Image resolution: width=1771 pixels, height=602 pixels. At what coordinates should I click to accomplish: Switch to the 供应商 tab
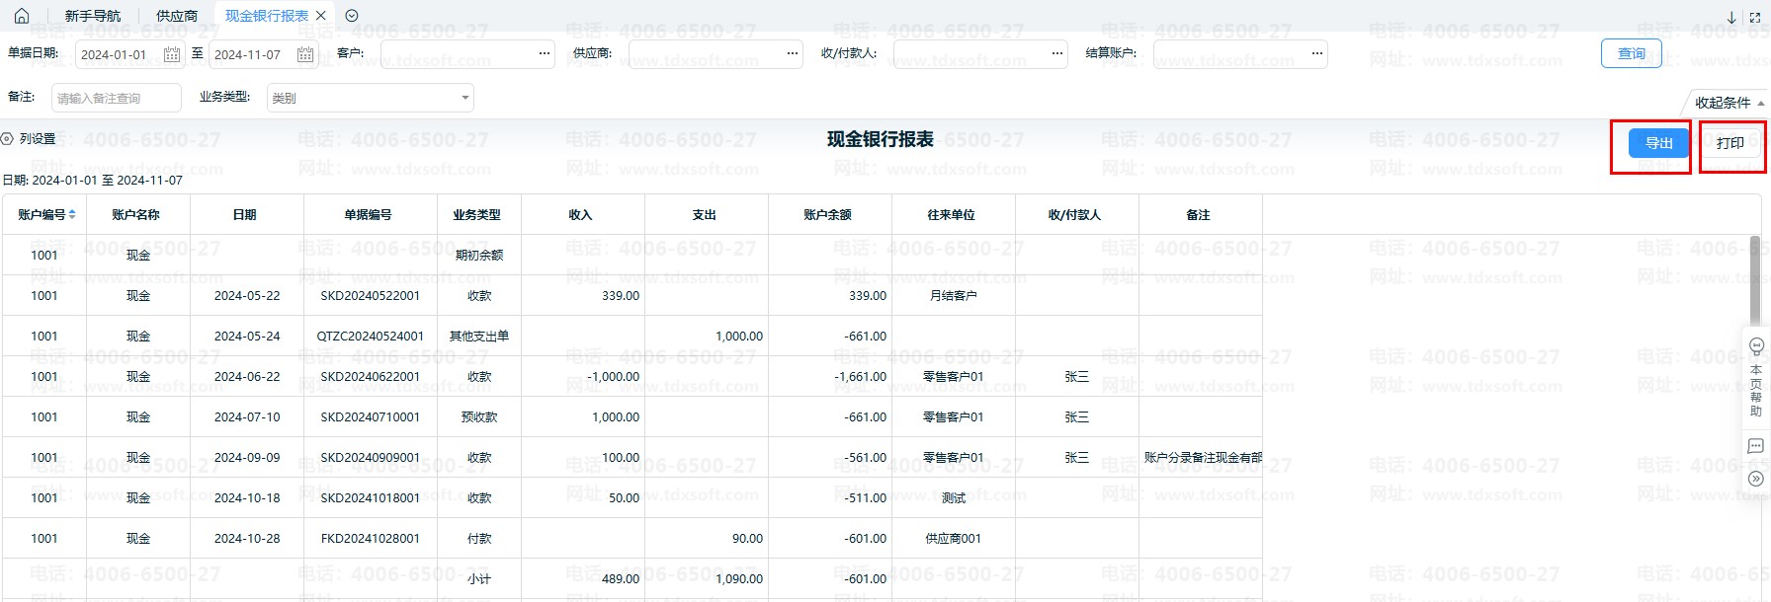(177, 16)
